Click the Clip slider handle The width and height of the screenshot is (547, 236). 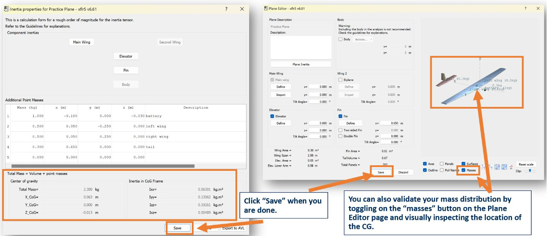pyautogui.click(x=530, y=170)
